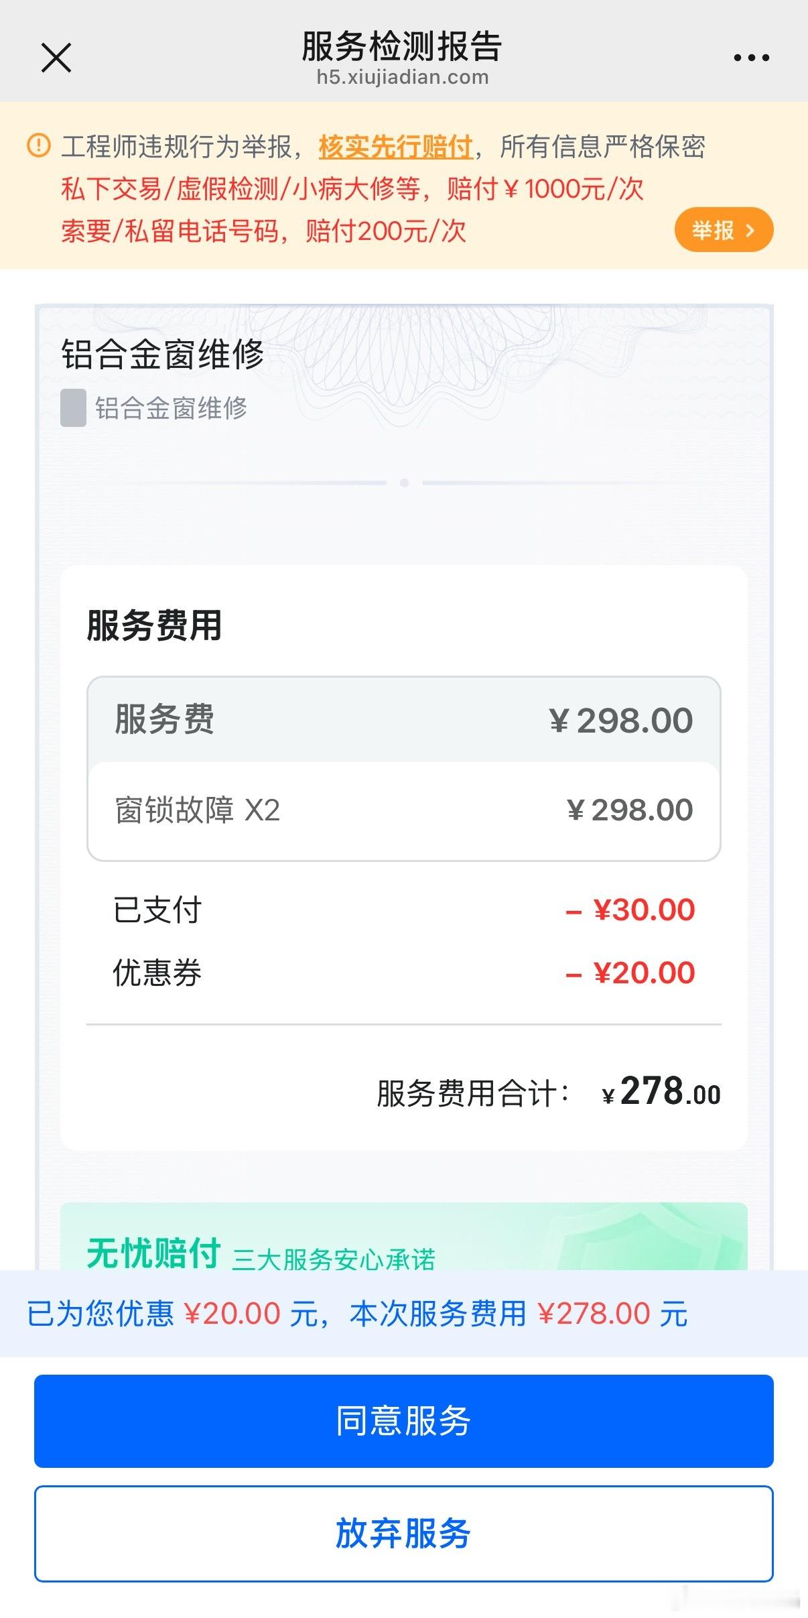Screen dimensions: 808x1618
Task: Tap 同意服务 to accept the service
Action: [404, 1421]
